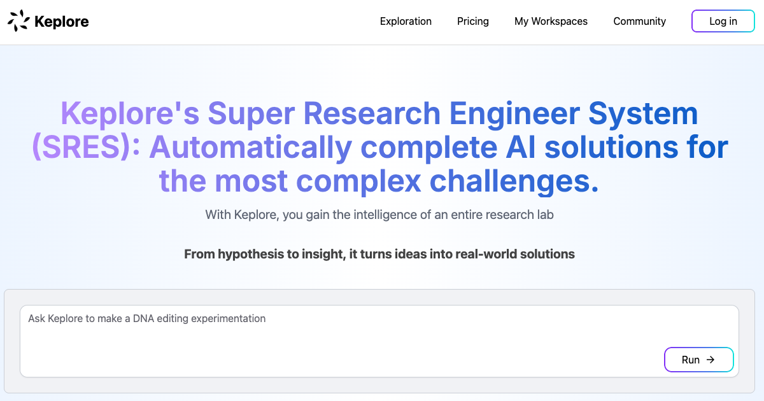Visit the Community section

[639, 21]
